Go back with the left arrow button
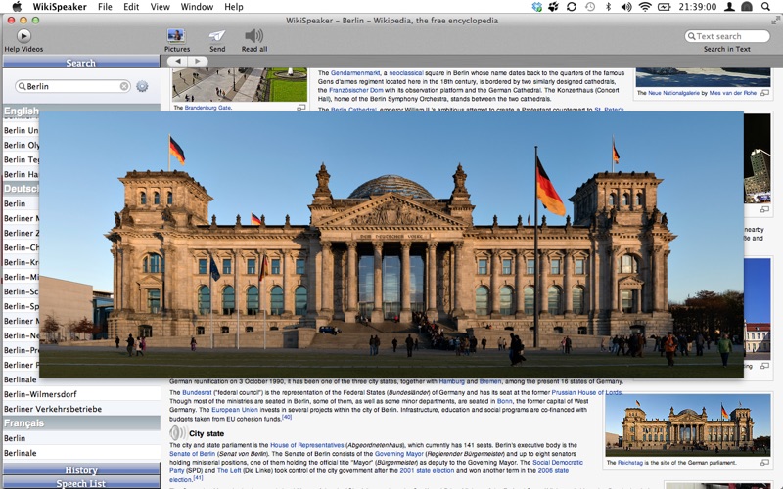Viewport: 783px width, 489px height. pos(178,61)
